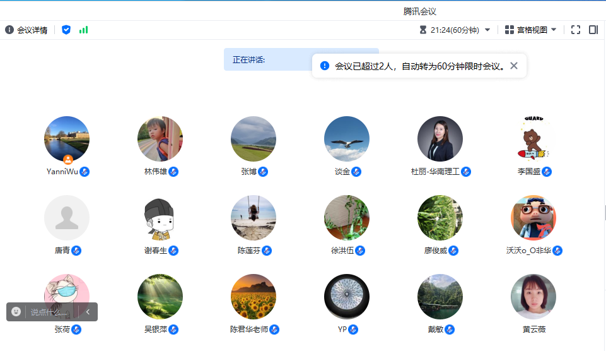Click on the 唐青 default avatar
This screenshot has height=351, width=606.
(x=66, y=218)
